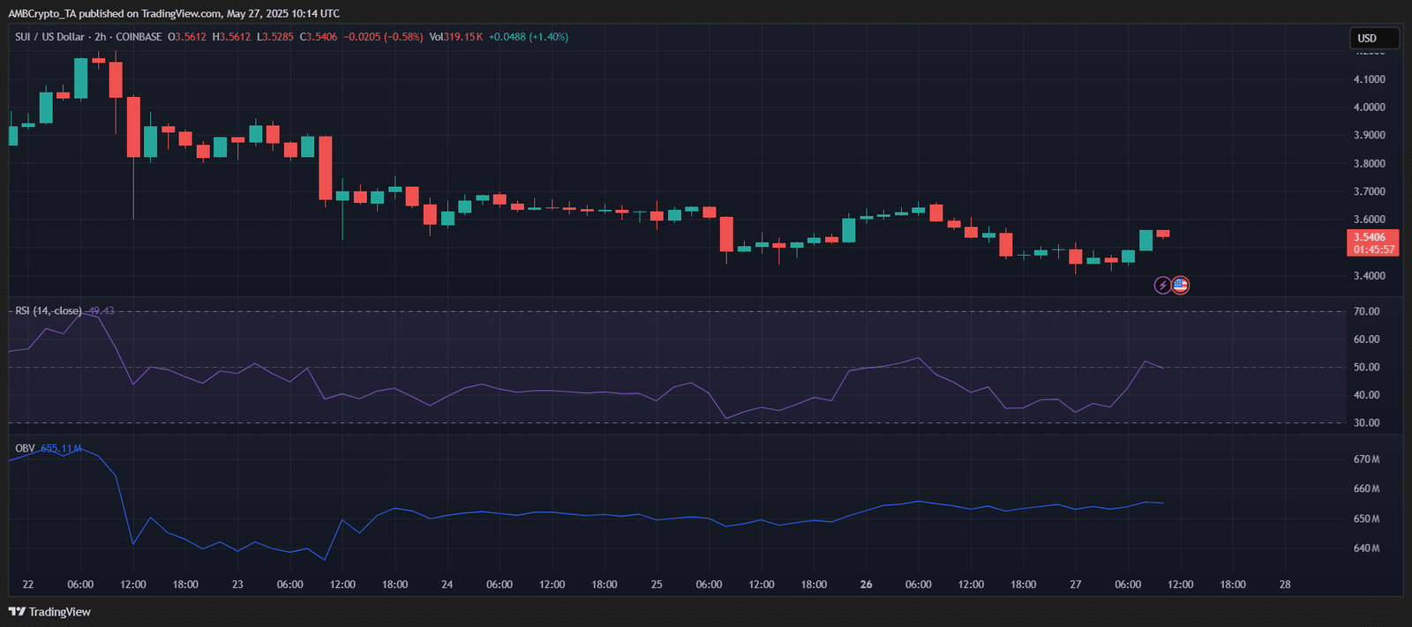The height and width of the screenshot is (627, 1412).
Task: Click the COINBASE exchange label in chart header
Action: click(139, 37)
